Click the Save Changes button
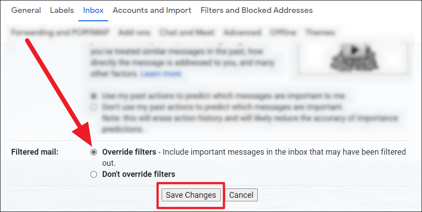Image resolution: width=422 pixels, height=212 pixels. 191,195
